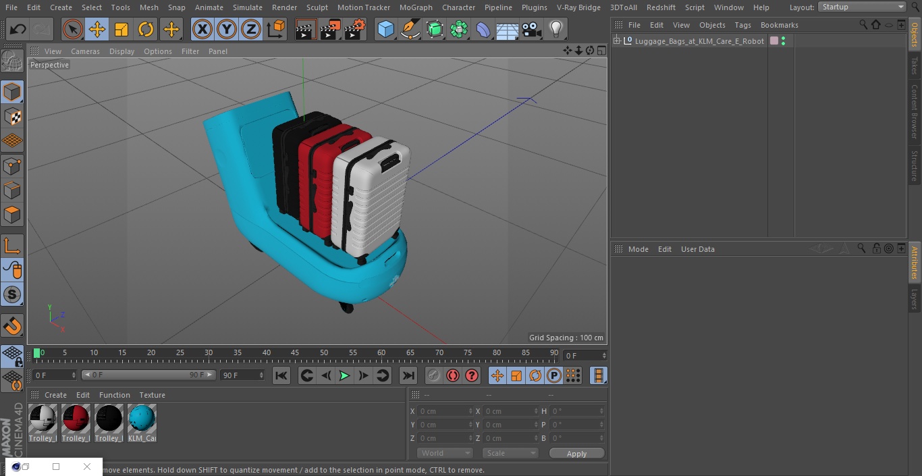Screen dimensions: 922x476
Task: Select the Rotate tool in top toolbar
Action: 146,29
